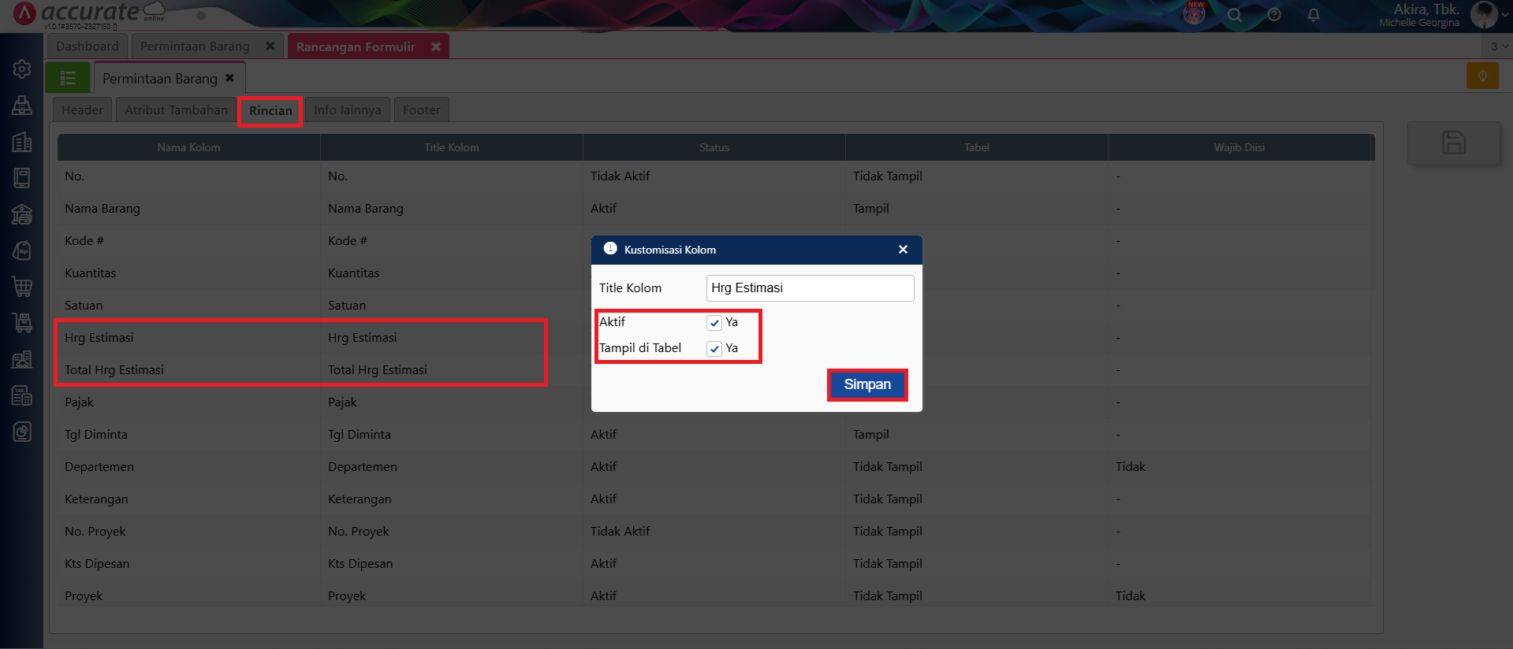This screenshot has height=649, width=1513.
Task: Click the notification bell icon
Action: pos(1314,15)
